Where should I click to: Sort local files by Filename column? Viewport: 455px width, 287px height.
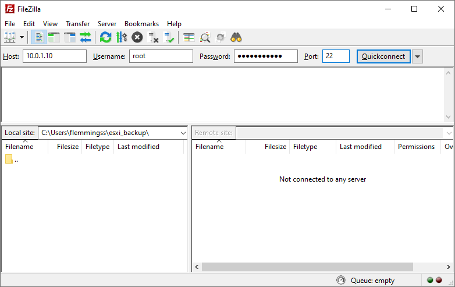tap(24, 147)
